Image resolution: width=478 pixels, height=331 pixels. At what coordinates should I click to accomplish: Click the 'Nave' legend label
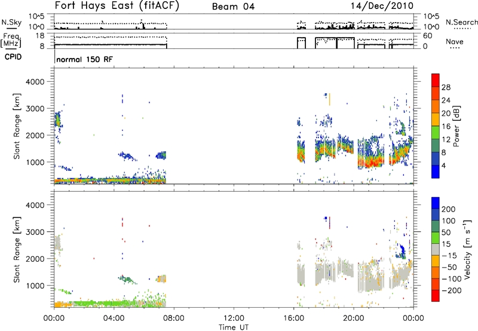(455, 41)
